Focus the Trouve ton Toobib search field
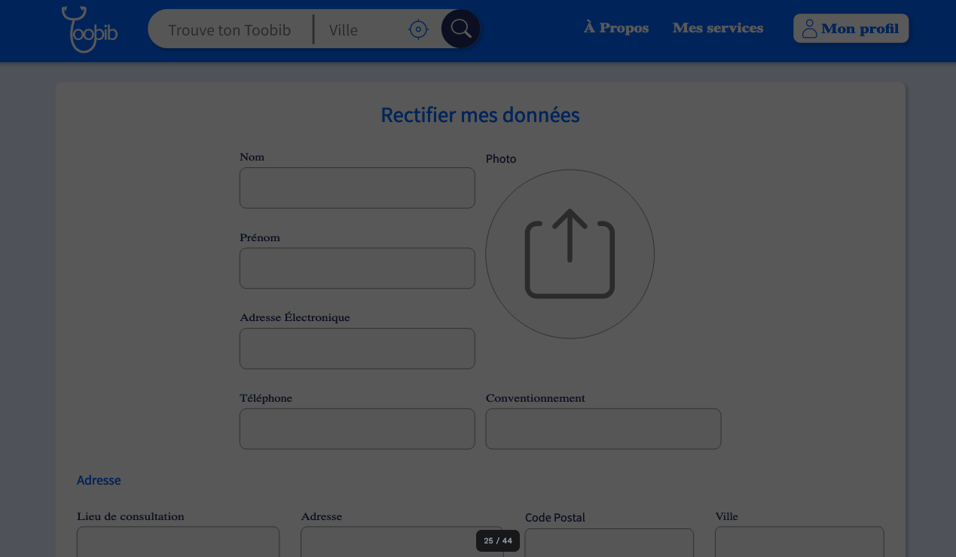956x557 pixels. (230, 30)
